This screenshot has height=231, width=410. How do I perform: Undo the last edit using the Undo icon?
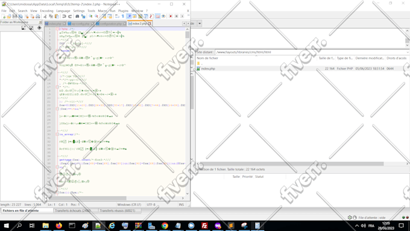64,16
